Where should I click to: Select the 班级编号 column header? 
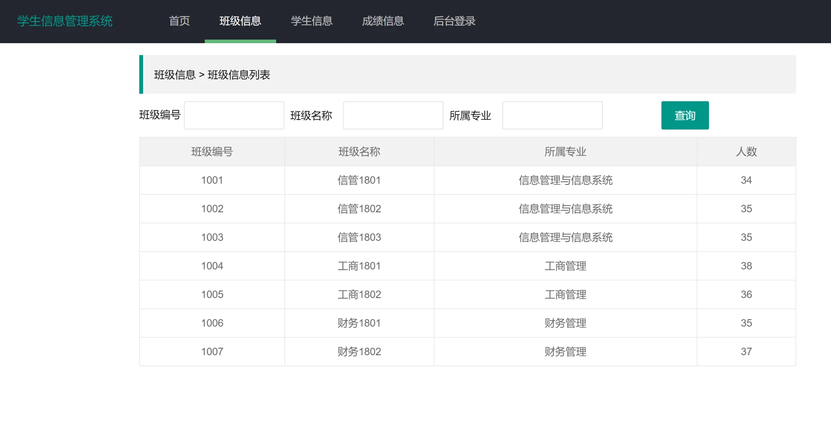(211, 151)
